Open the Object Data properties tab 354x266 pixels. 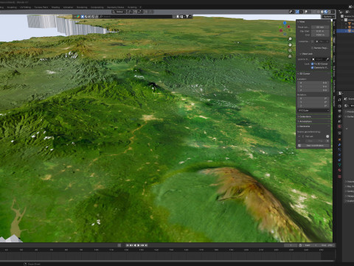tap(339, 165)
